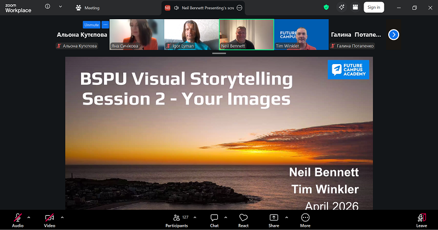Open the More options icon

click(305, 217)
